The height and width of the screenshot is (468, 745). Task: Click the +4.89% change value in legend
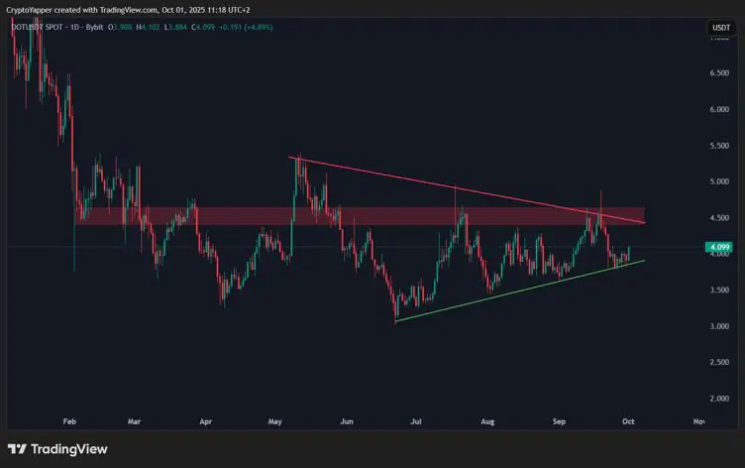[256, 27]
